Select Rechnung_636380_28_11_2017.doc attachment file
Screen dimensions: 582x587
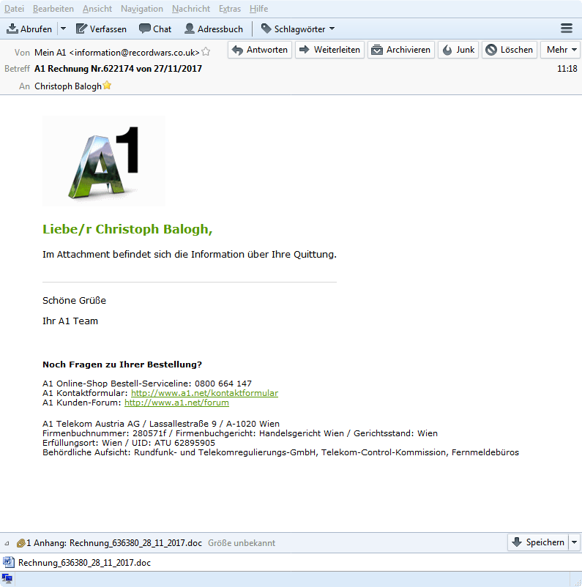click(x=84, y=563)
